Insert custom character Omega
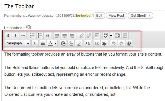Viewport: 165px width, 101px height. click(x=88, y=43)
